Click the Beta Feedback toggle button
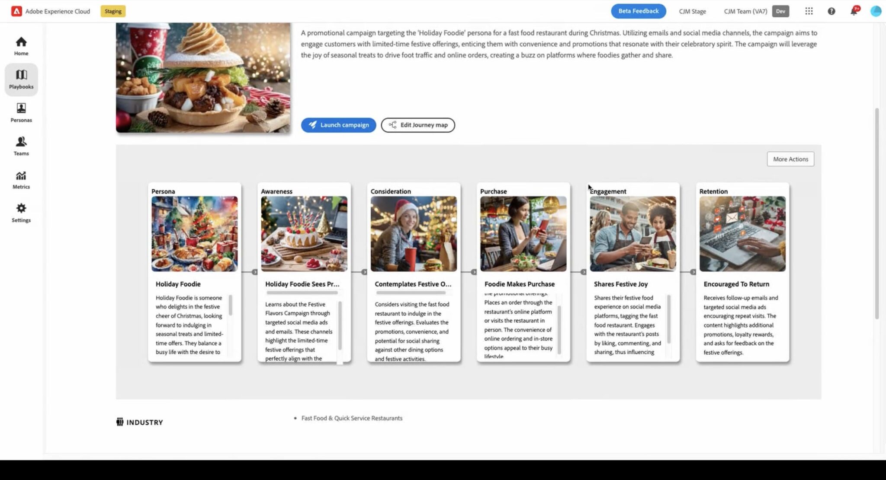The width and height of the screenshot is (886, 480). [x=638, y=11]
